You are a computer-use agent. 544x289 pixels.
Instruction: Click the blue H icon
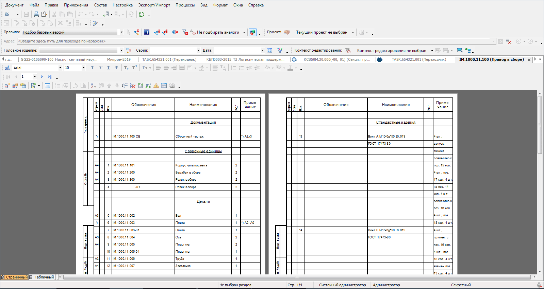point(147,32)
